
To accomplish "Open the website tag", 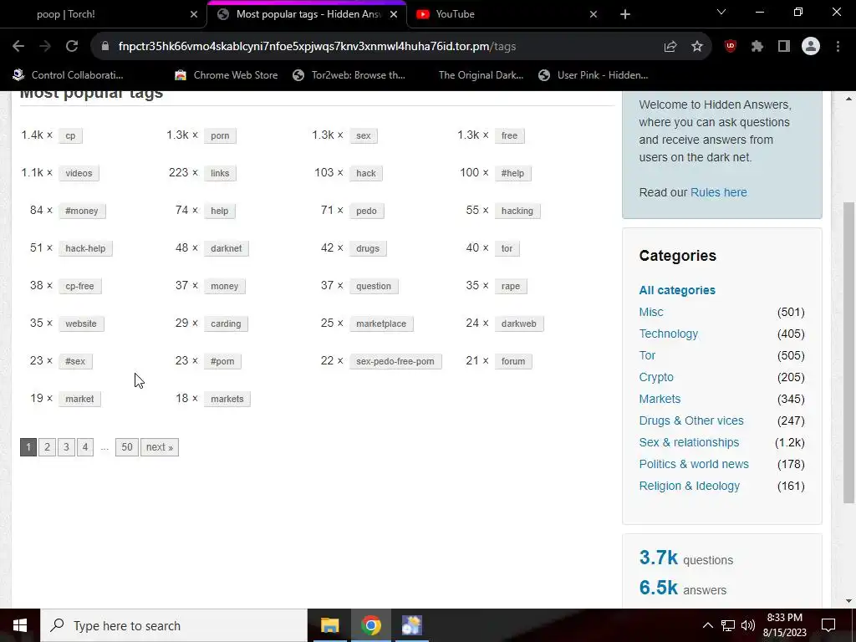I will (x=81, y=324).
